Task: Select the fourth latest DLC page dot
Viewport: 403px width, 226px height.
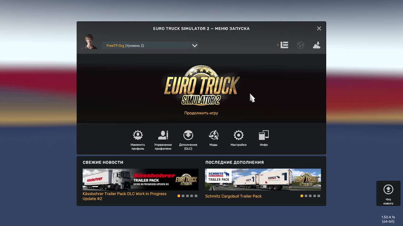Action: pyautogui.click(x=314, y=196)
